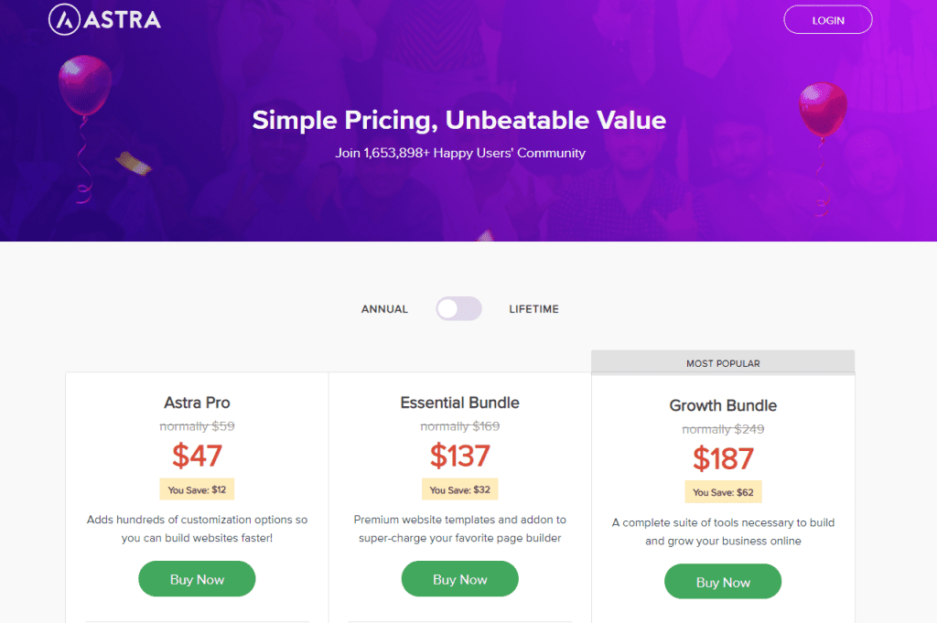
Task: Click the Essential Bundle plan title
Action: tap(460, 403)
